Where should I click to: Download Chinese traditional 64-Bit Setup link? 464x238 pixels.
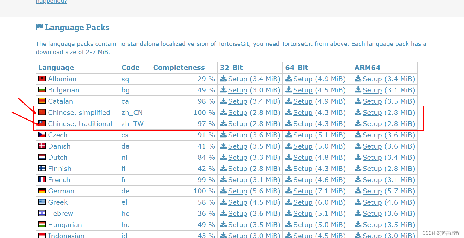click(x=303, y=124)
